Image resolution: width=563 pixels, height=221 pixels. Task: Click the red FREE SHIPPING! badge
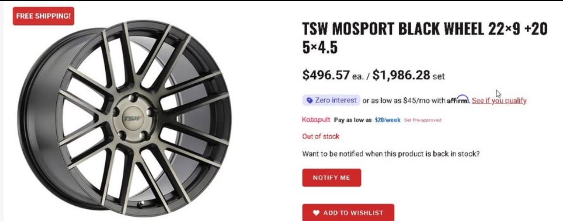[x=43, y=16]
